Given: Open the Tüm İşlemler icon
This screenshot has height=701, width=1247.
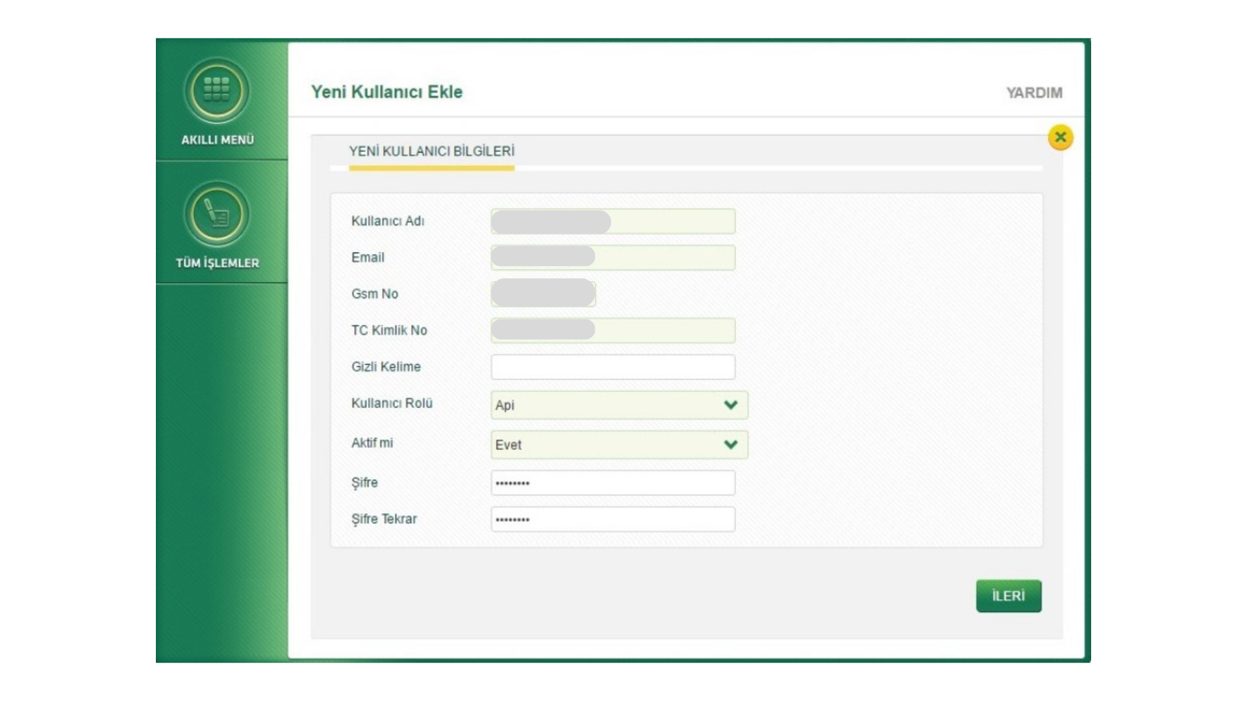Looking at the screenshot, I should [x=217, y=214].
